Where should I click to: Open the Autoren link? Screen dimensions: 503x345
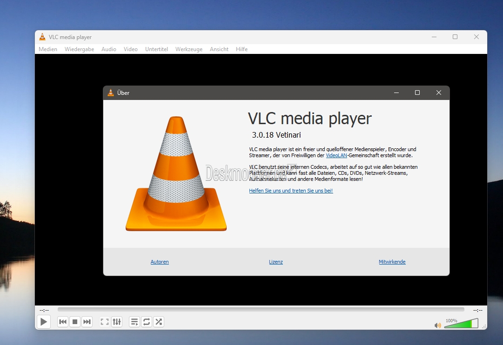tap(160, 262)
